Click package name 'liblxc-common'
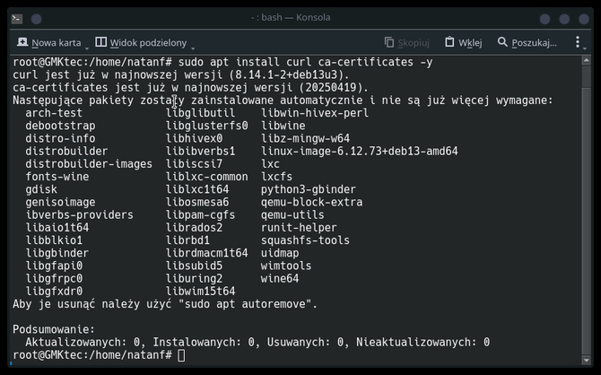 coord(206,177)
